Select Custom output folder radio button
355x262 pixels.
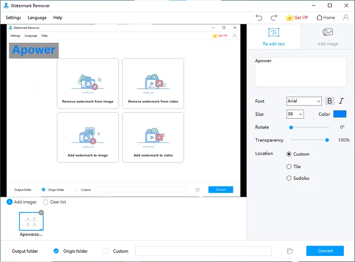pos(106,251)
